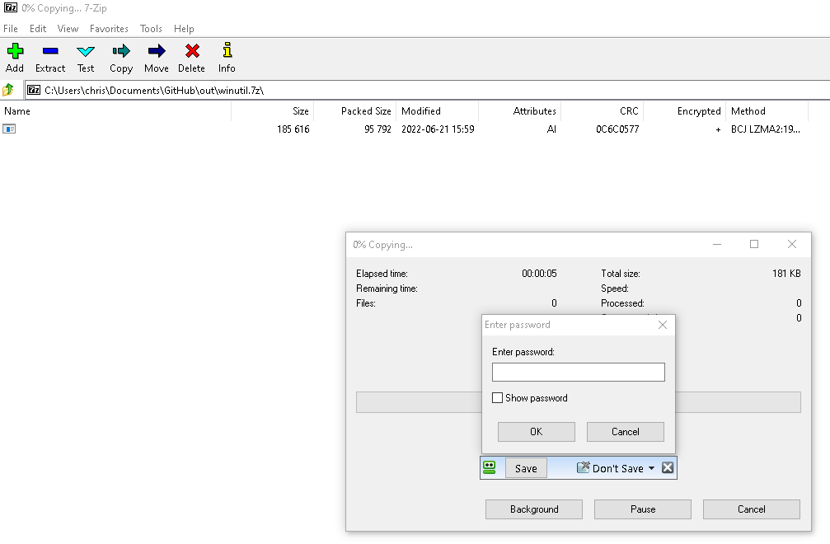This screenshot has width=830, height=544.
Task: Click the CRC value 0C6C0577
Action: pyautogui.click(x=617, y=129)
